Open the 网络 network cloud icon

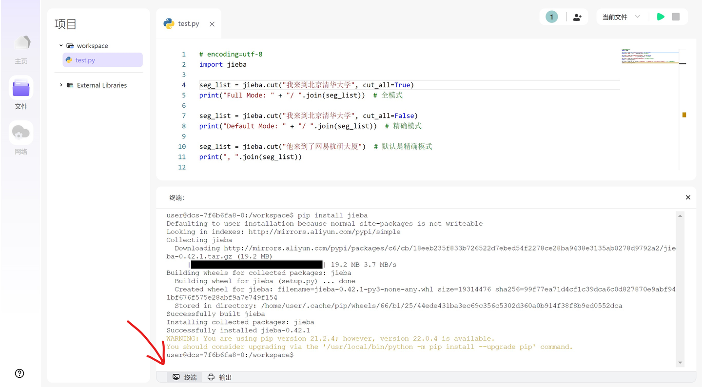pos(21,133)
